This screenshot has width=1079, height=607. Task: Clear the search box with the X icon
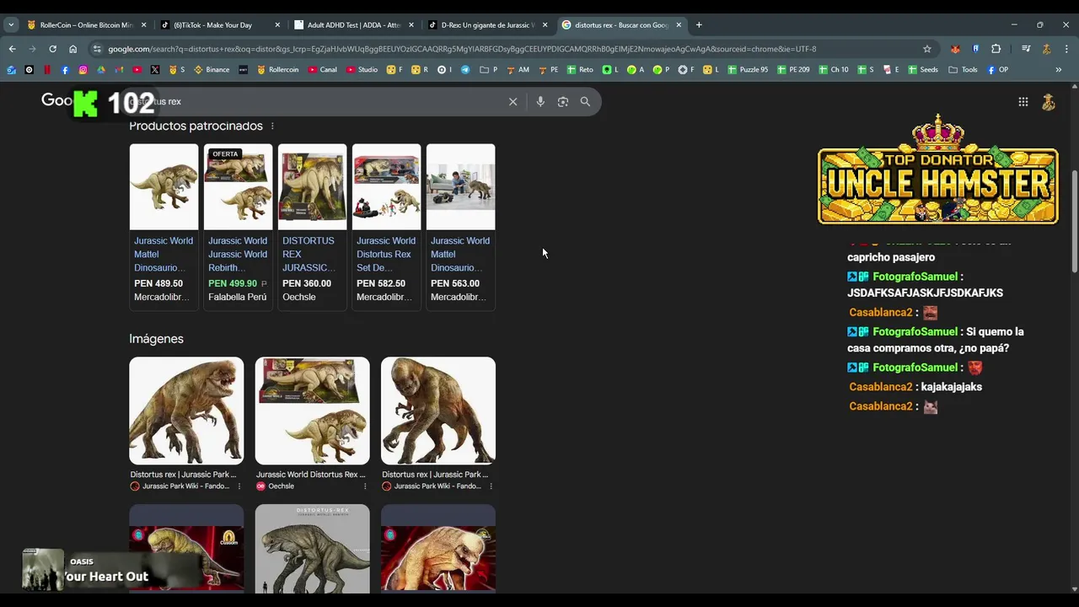pyautogui.click(x=513, y=101)
